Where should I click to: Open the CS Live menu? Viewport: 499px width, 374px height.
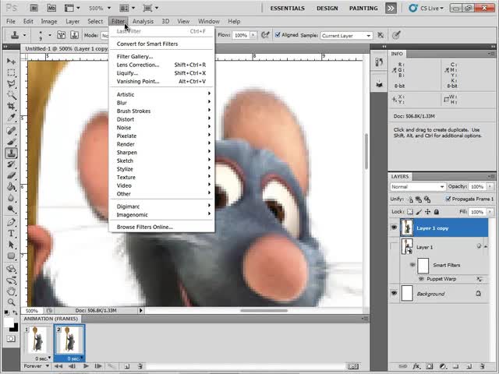[x=426, y=9]
